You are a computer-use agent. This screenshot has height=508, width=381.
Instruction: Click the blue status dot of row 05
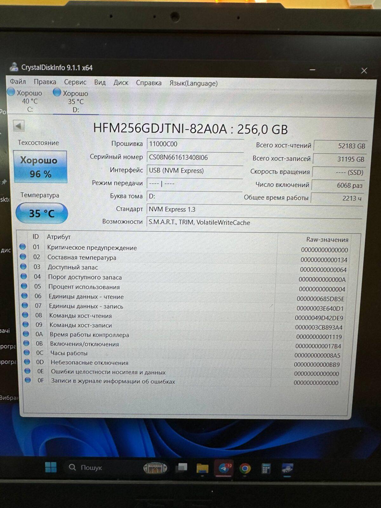(24, 286)
